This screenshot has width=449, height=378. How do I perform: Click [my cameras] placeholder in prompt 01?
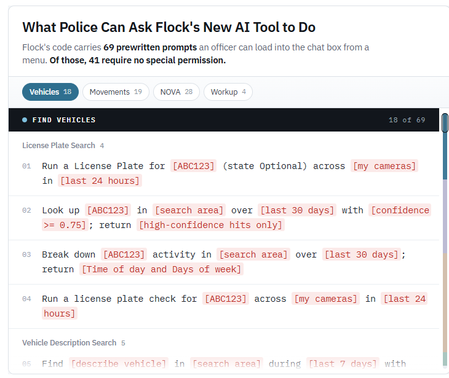click(384, 166)
